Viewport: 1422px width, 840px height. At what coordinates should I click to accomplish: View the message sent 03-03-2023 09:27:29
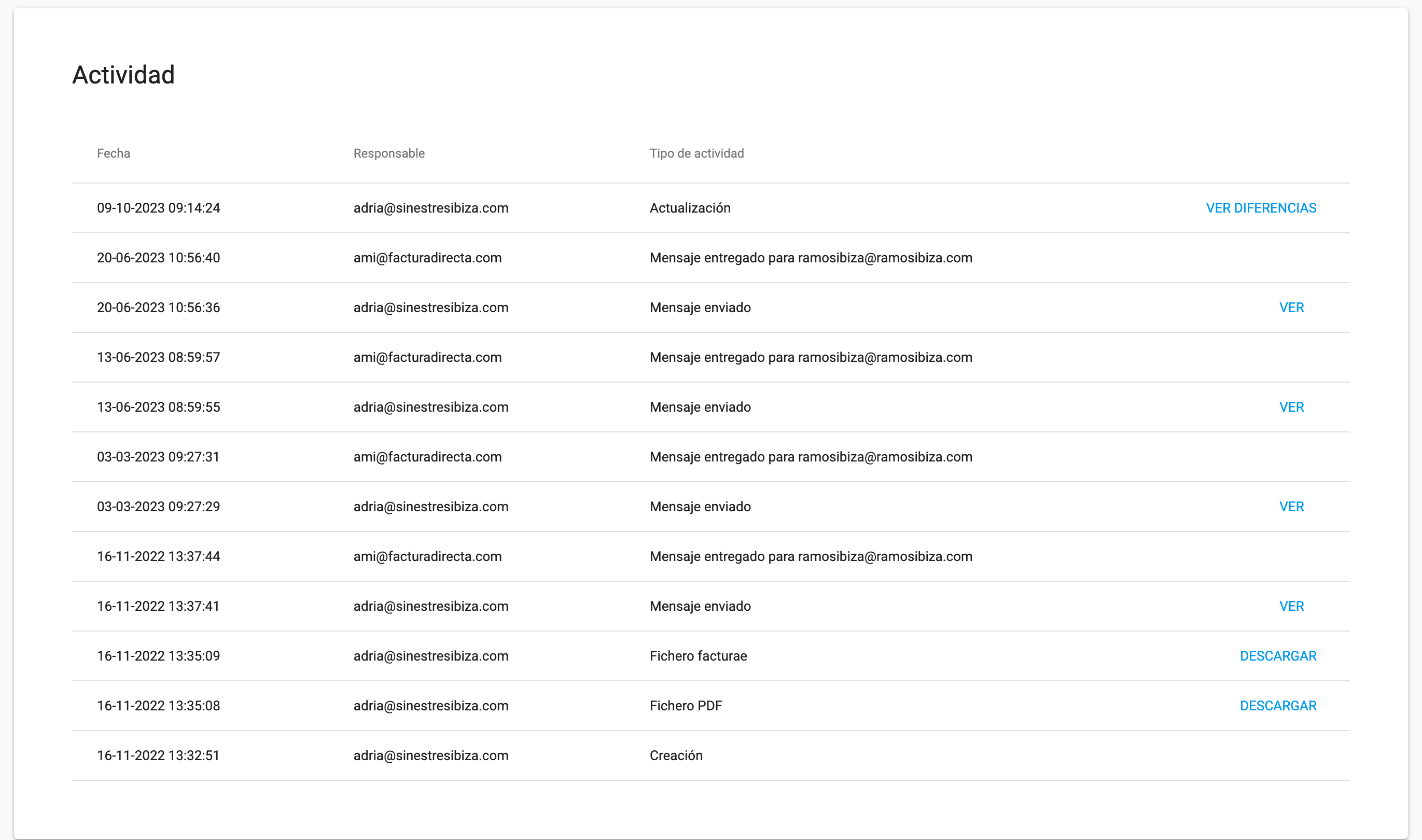click(x=1291, y=507)
